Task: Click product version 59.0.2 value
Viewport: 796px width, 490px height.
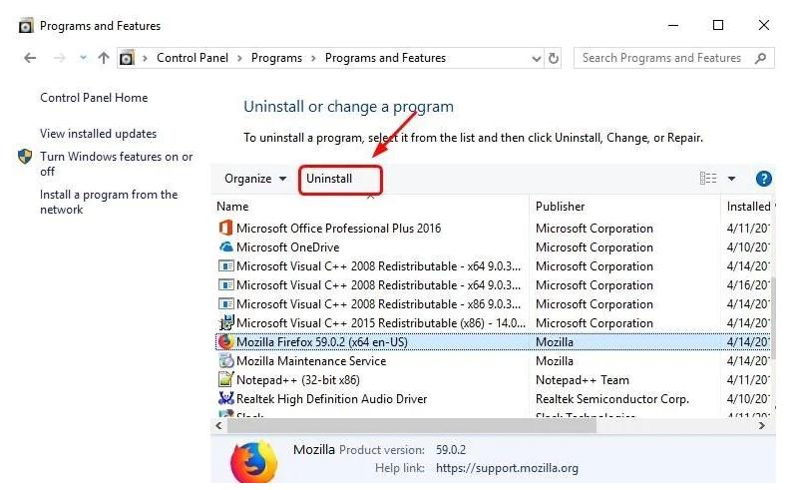Action: (451, 450)
